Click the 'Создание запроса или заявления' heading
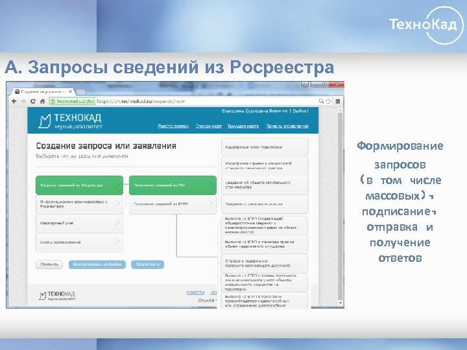Screen dimensions: 467x350 pyautogui.click(x=106, y=146)
